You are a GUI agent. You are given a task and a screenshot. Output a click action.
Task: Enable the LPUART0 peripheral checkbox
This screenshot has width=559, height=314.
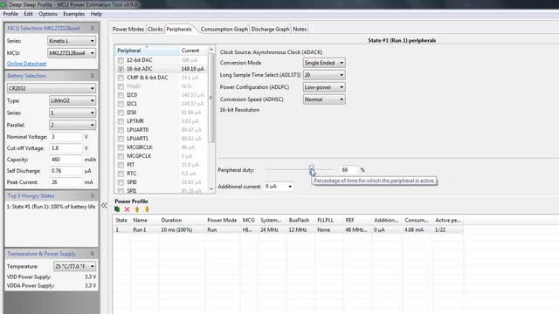pos(121,130)
